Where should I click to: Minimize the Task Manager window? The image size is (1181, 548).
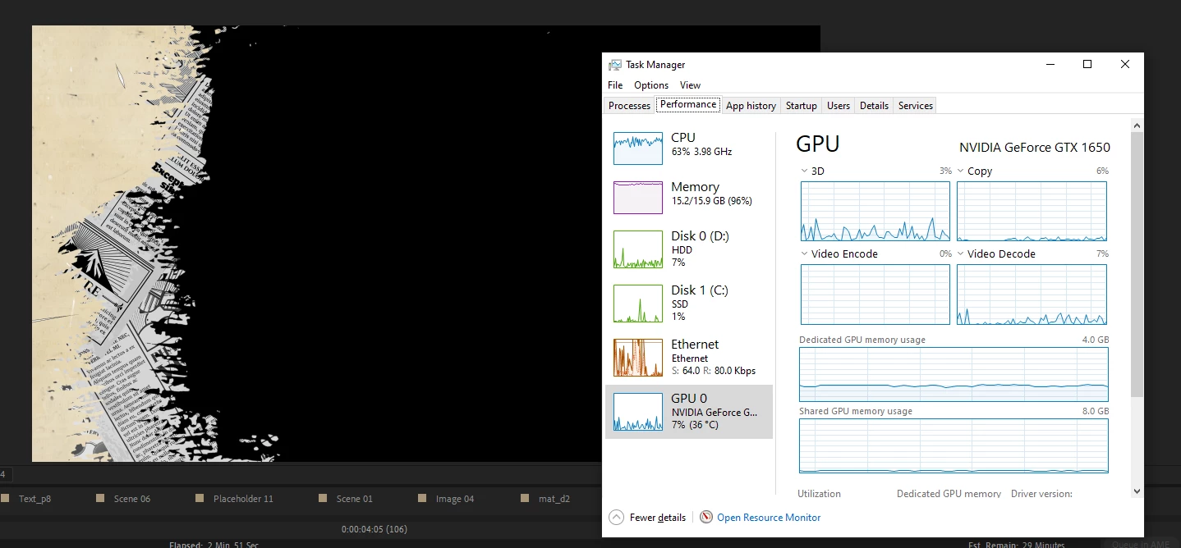pyautogui.click(x=1050, y=65)
